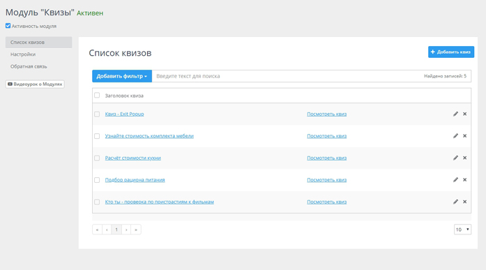Screen dimensions: 486x270
Task: Delete "Кто ты - проверка по пристрастиям" cross icon
Action: (464, 202)
